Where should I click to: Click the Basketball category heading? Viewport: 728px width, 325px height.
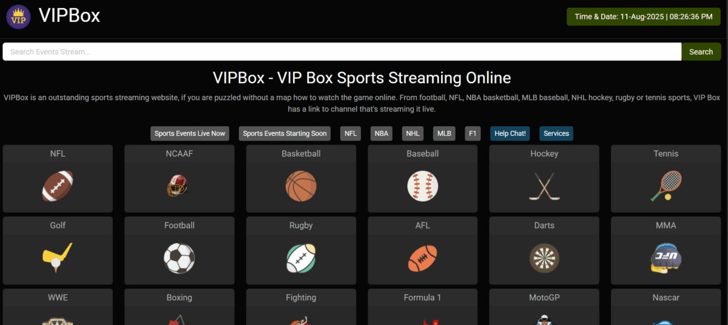tap(301, 153)
